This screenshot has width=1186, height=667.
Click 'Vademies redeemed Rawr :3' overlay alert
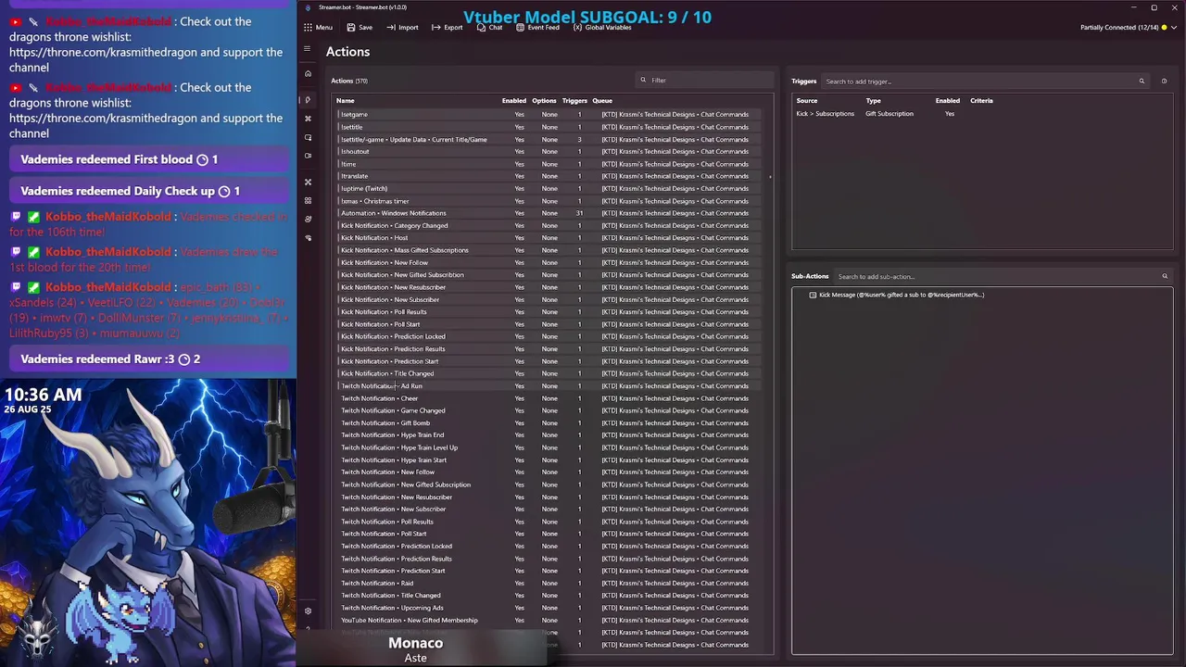[x=148, y=359]
